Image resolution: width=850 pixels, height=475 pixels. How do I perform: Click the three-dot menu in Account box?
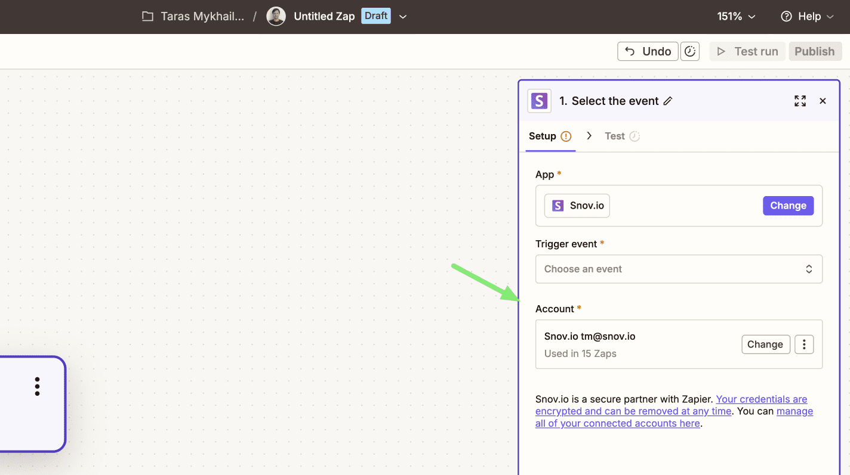[804, 344]
